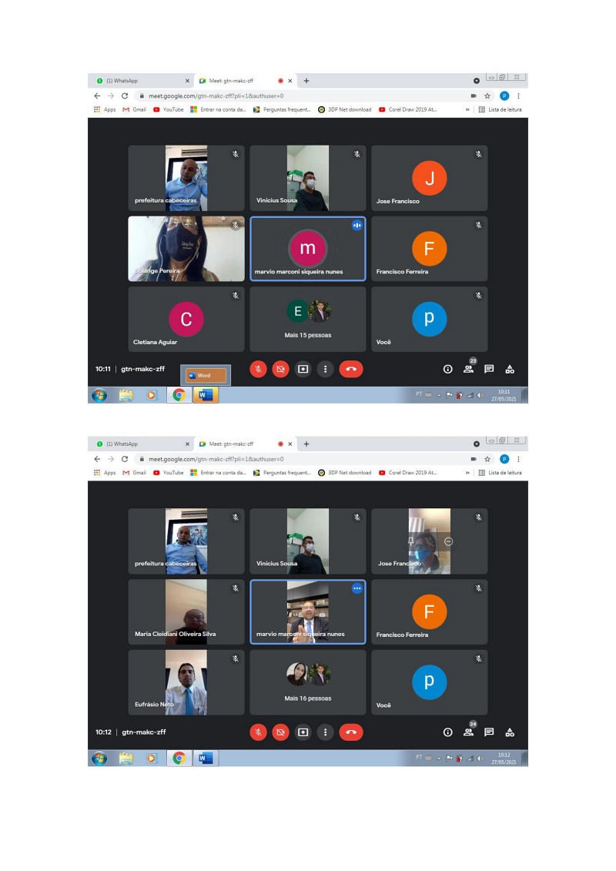Open the participants list with the 23 badge

tap(468, 369)
